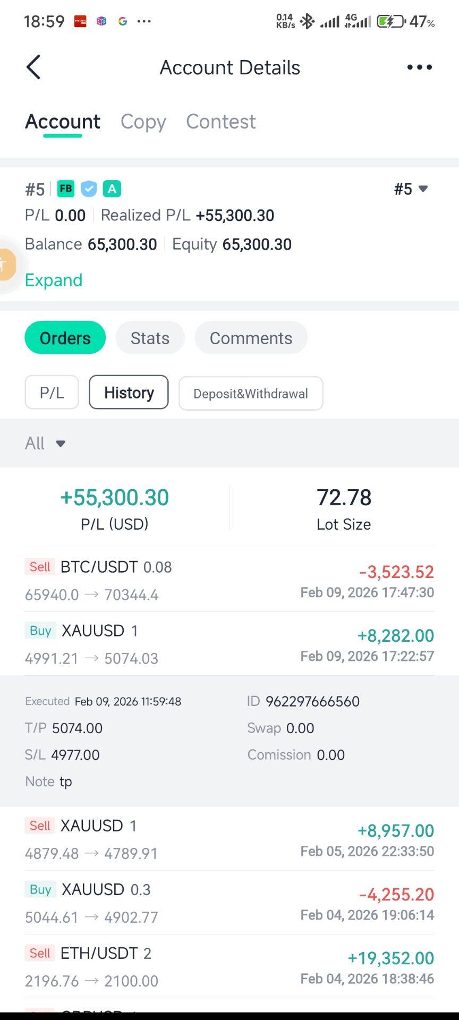Open the three-dot more options menu
This screenshot has height=1020, width=459.
[419, 67]
